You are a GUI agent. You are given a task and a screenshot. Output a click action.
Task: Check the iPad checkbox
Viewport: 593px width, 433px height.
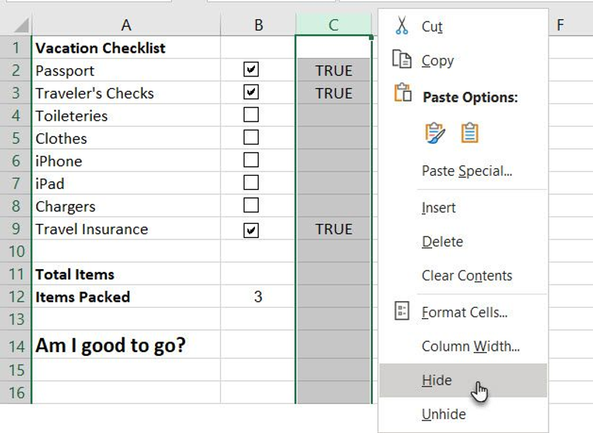coord(252,183)
